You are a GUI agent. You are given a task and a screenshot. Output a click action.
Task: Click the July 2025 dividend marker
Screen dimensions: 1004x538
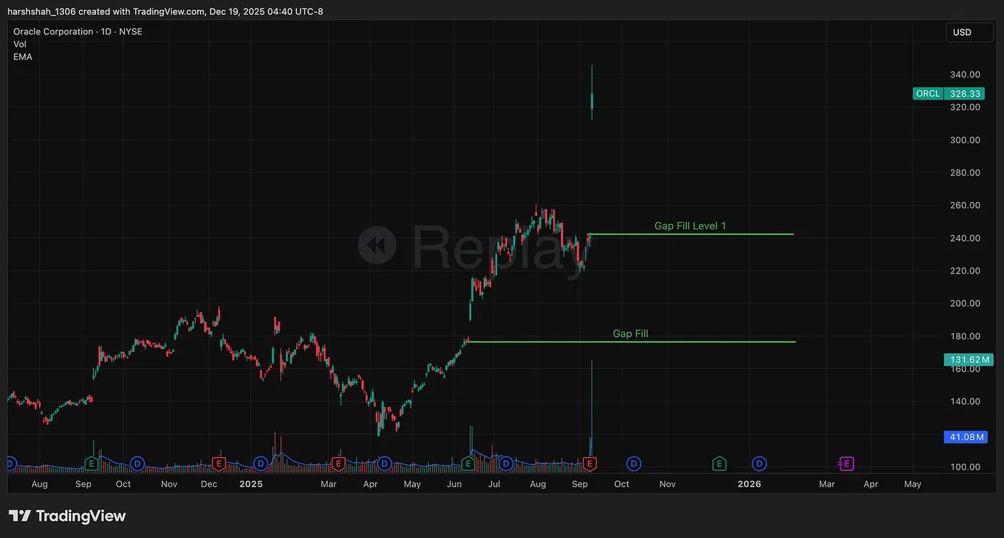tap(506, 464)
